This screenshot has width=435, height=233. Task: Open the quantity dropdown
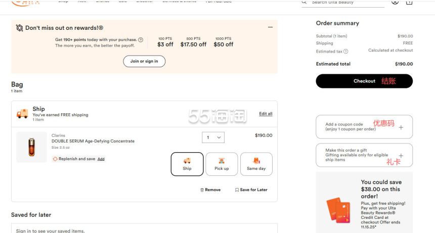tap(213, 137)
